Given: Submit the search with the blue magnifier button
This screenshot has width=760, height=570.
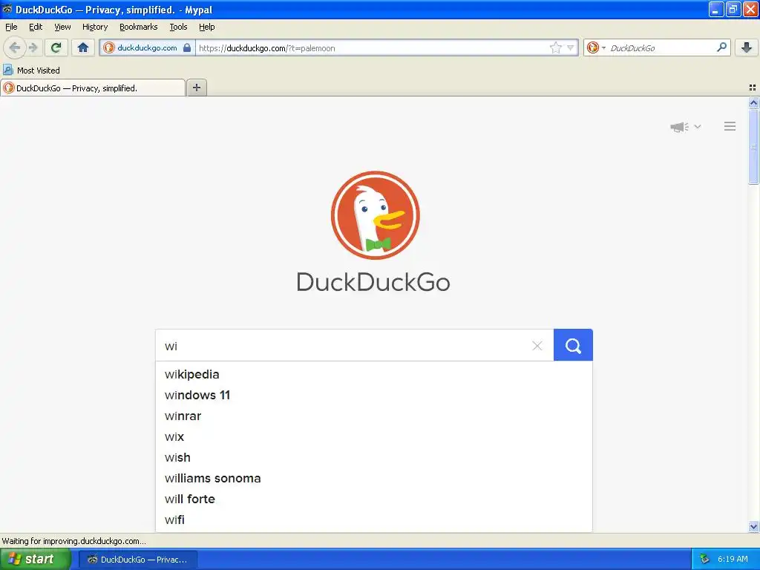Looking at the screenshot, I should 573,345.
